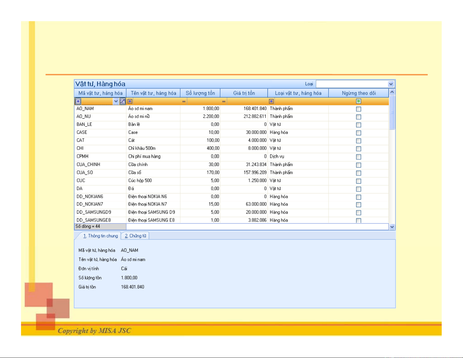Click the down arrow beside Số dòng footer

click(392, 227)
